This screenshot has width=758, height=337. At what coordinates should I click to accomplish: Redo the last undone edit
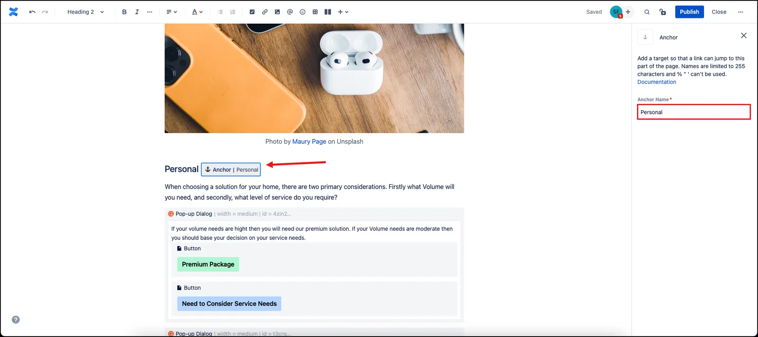[45, 12]
